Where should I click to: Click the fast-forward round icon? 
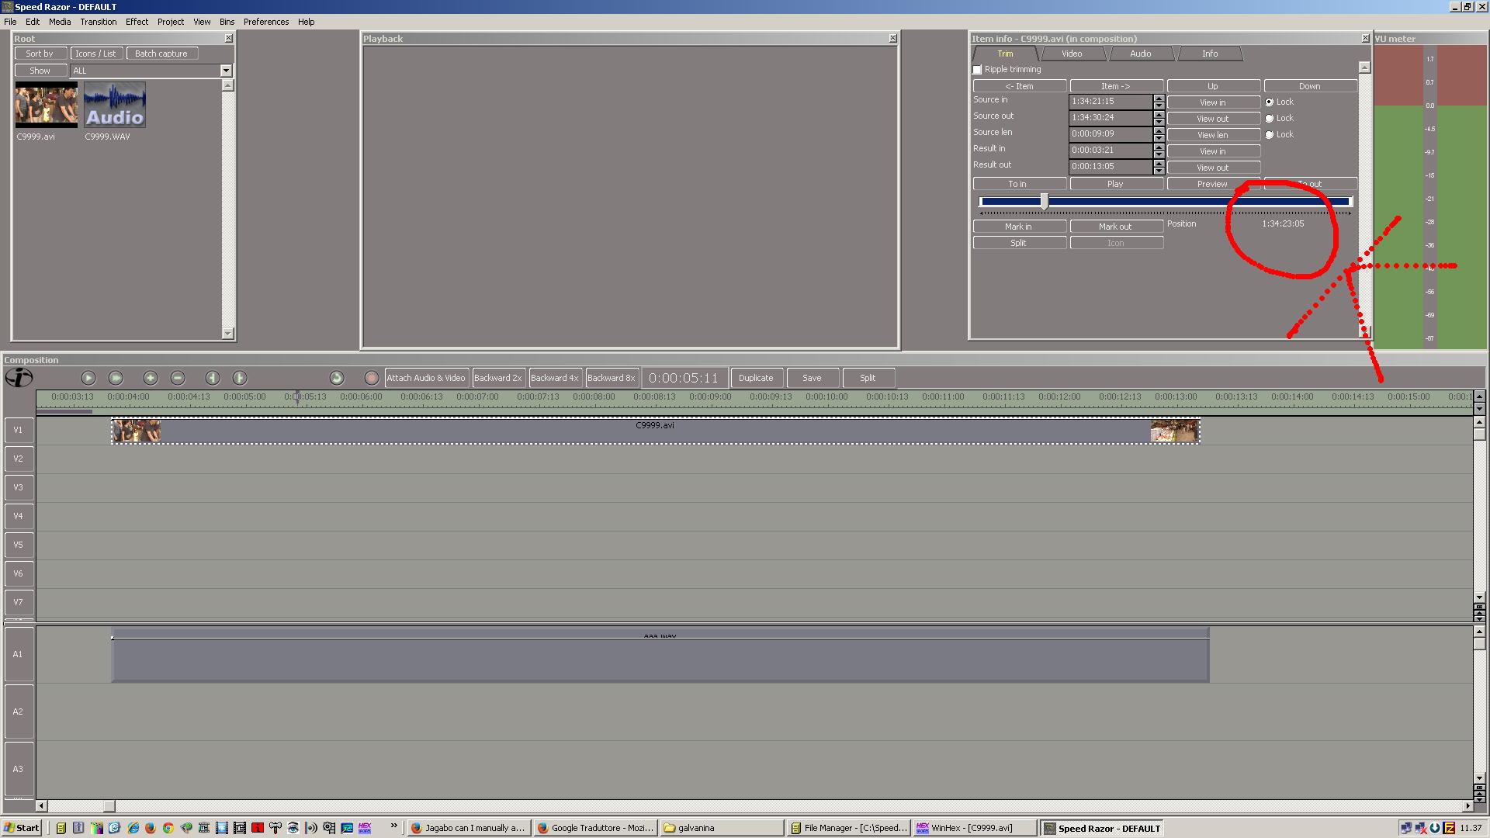pyautogui.click(x=116, y=378)
